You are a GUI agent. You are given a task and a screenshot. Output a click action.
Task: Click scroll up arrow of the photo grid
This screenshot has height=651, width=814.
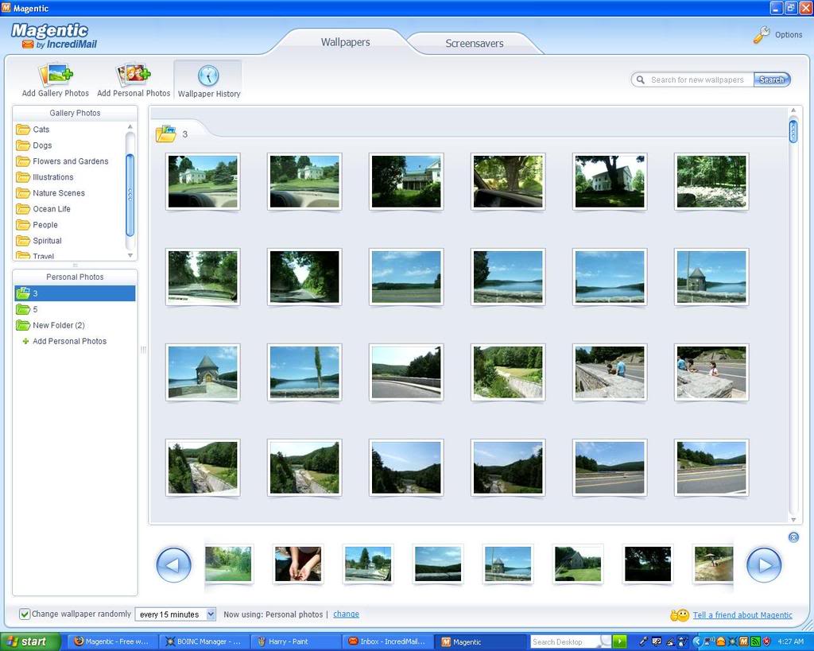pyautogui.click(x=793, y=110)
